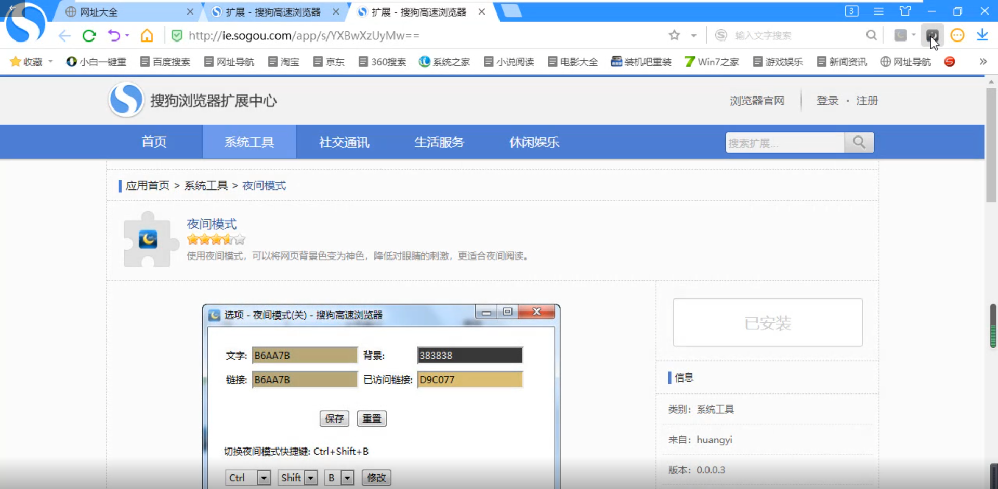Viewport: 998px width, 489px height.
Task: Click the Sogou search magnifier icon in address bar
Action: coord(872,35)
